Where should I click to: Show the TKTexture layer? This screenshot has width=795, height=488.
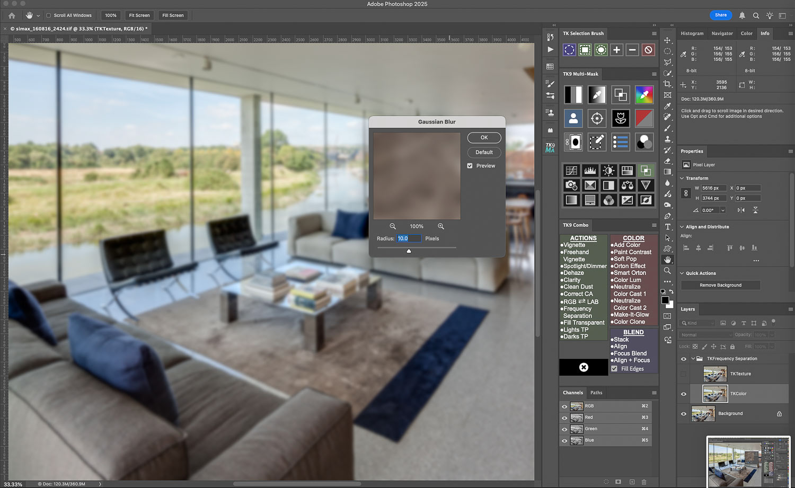point(683,374)
